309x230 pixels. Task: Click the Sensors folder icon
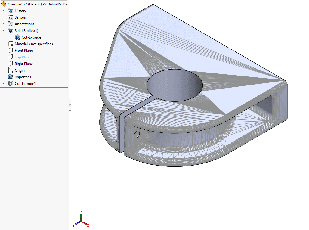11,17
